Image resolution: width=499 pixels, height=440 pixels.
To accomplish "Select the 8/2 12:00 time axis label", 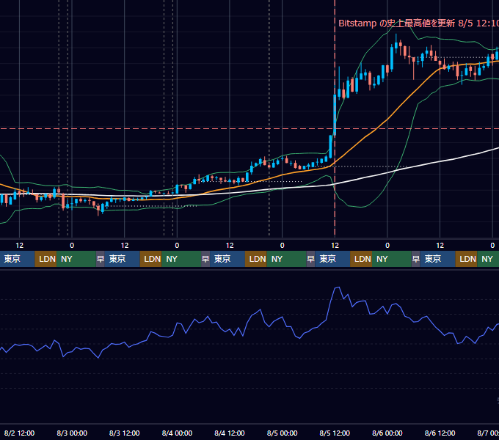I will tap(19, 433).
